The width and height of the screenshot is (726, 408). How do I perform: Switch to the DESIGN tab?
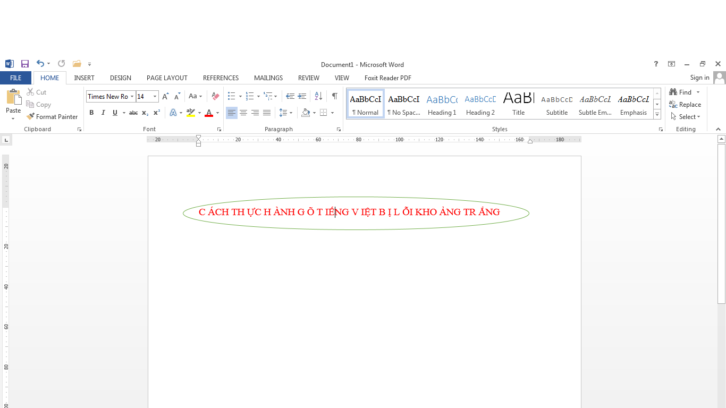[x=121, y=78]
